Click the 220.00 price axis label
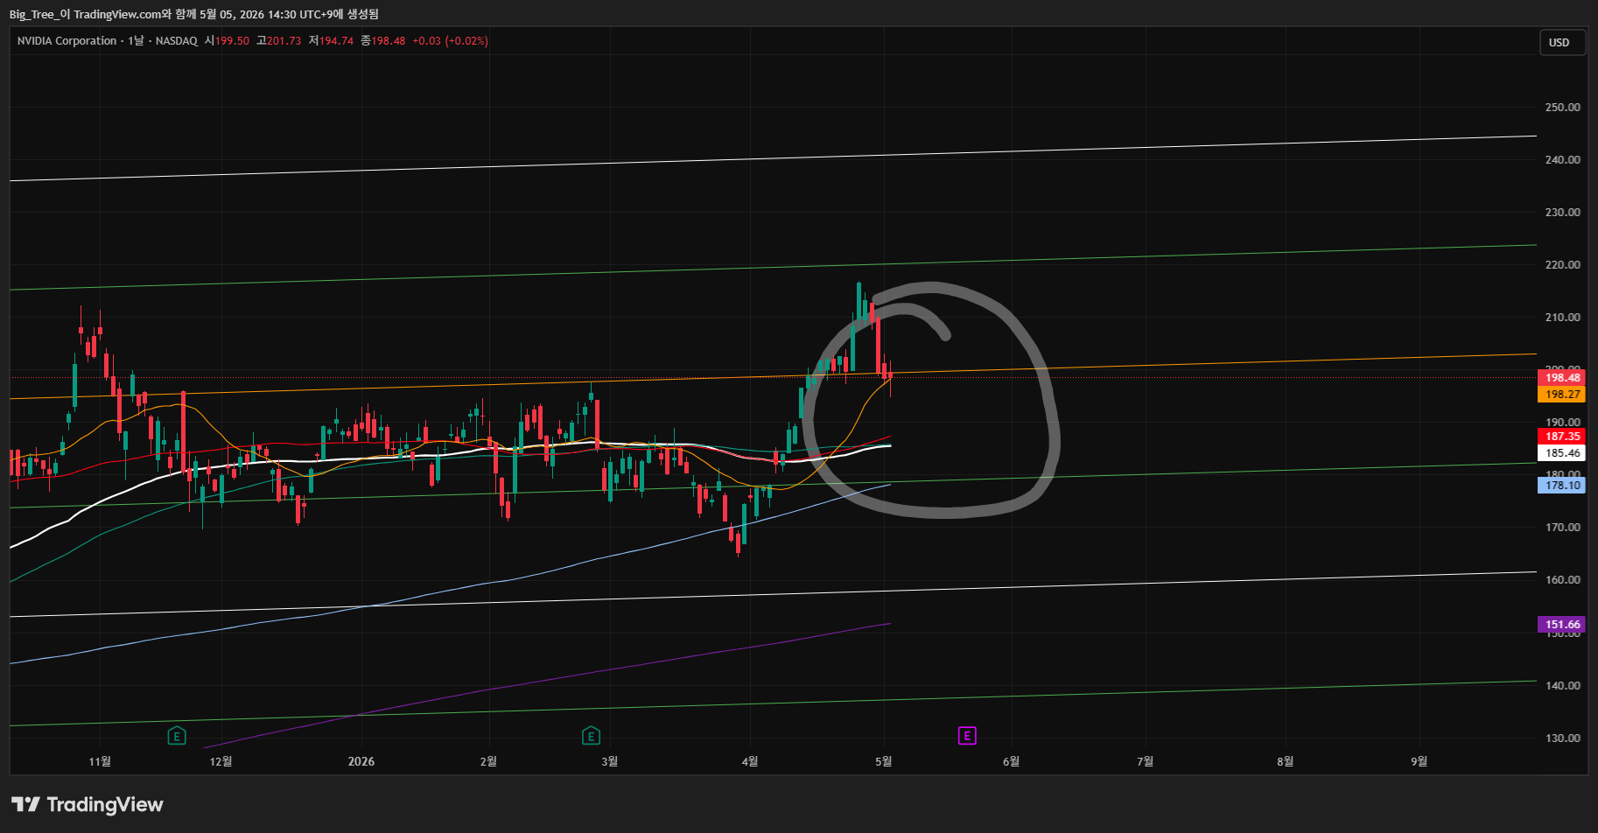Image resolution: width=1598 pixels, height=833 pixels. 1563,265
